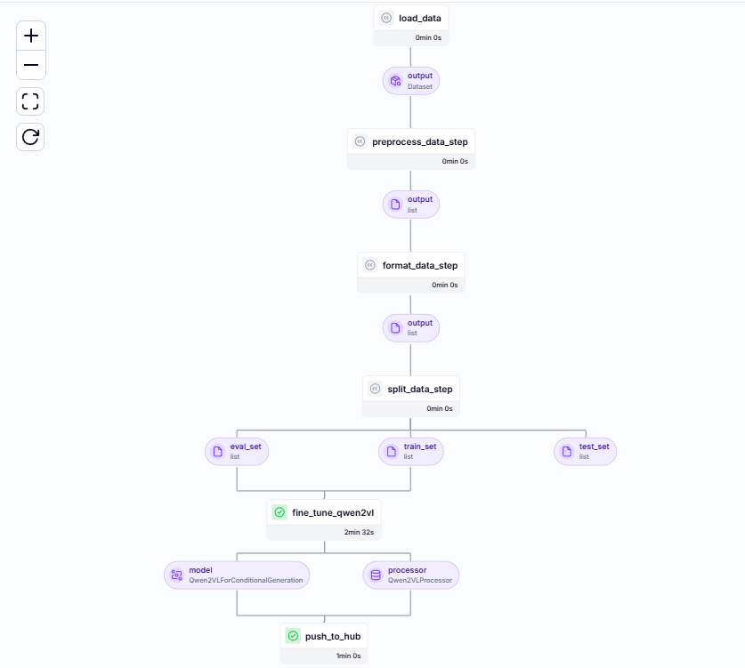Click the green checkmark on fine_tune_qwen2vl
The image size is (745, 668).
[x=279, y=512]
